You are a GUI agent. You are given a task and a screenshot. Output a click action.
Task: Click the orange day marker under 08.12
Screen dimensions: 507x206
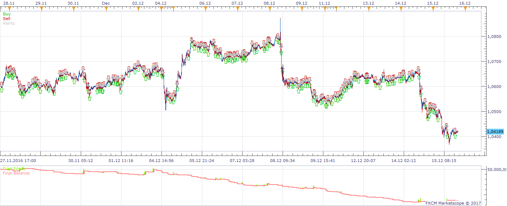(x=269, y=9)
